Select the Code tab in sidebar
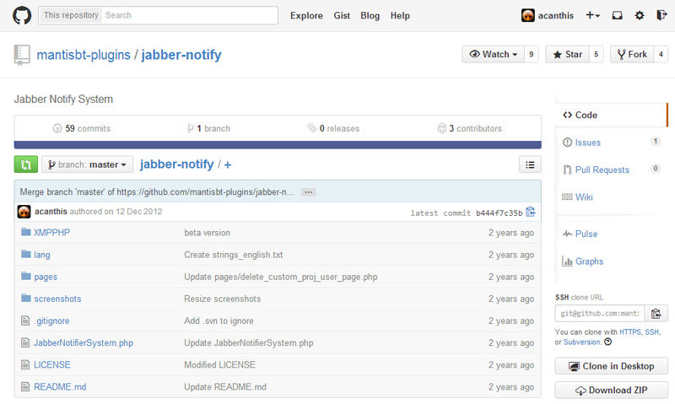The height and width of the screenshot is (404, 675). coord(611,115)
